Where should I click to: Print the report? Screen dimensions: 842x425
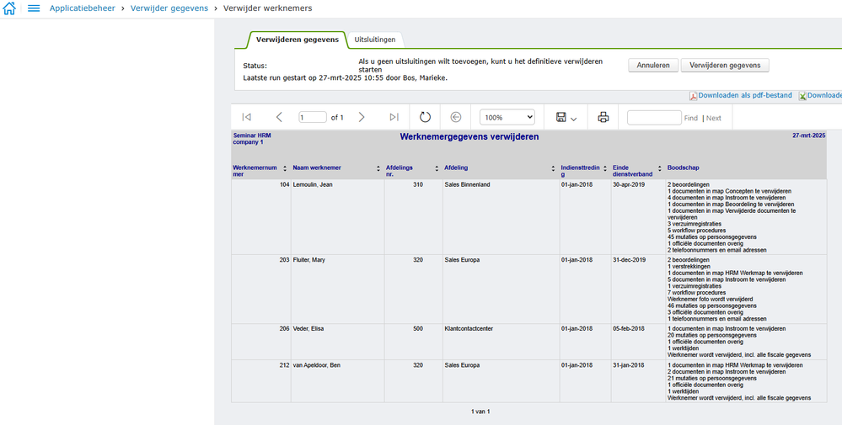(603, 117)
